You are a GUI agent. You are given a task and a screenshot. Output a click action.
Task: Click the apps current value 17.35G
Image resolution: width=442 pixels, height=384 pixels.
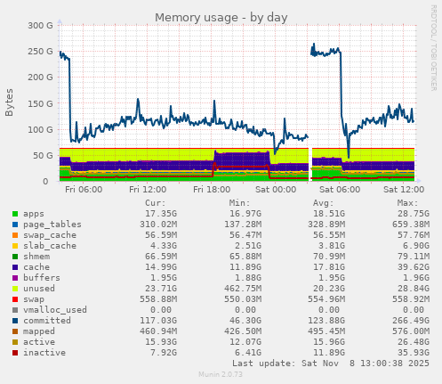(161, 214)
